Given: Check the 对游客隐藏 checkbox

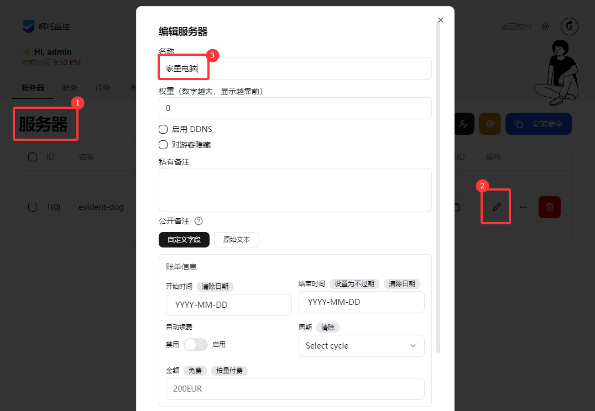Looking at the screenshot, I should point(163,145).
